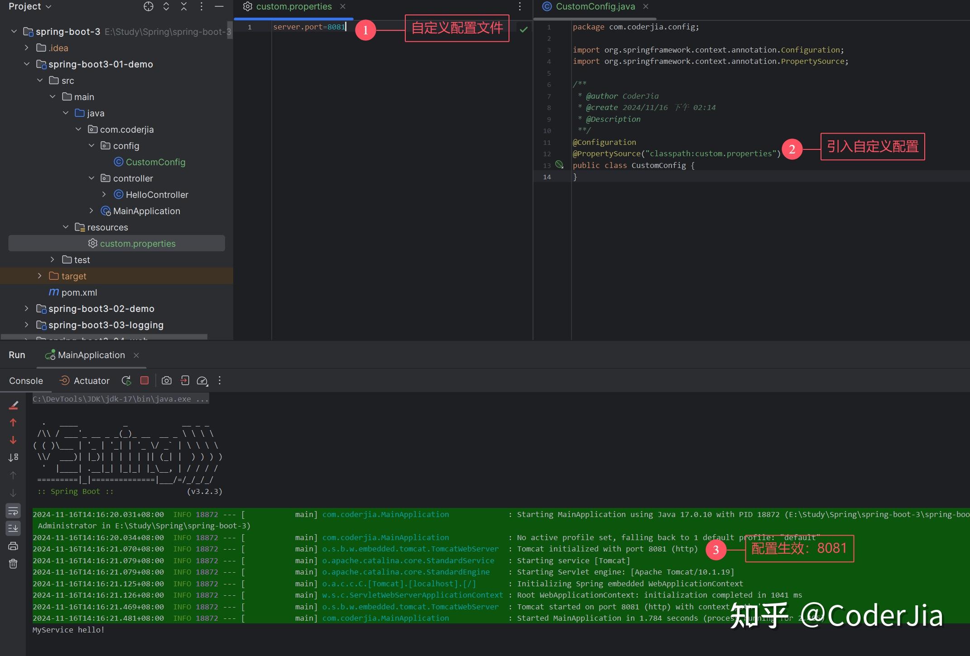The width and height of the screenshot is (970, 656).
Task: Open the Project view dropdown
Action: pos(30,6)
